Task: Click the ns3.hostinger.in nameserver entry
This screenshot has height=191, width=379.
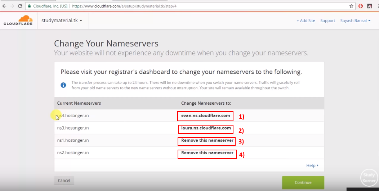Action: 73,128
